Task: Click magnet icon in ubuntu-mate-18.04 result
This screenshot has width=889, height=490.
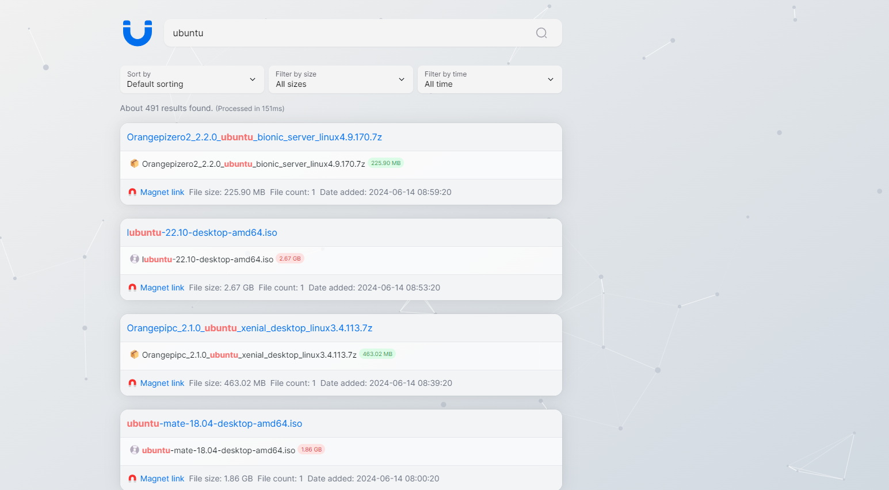Action: [132, 478]
